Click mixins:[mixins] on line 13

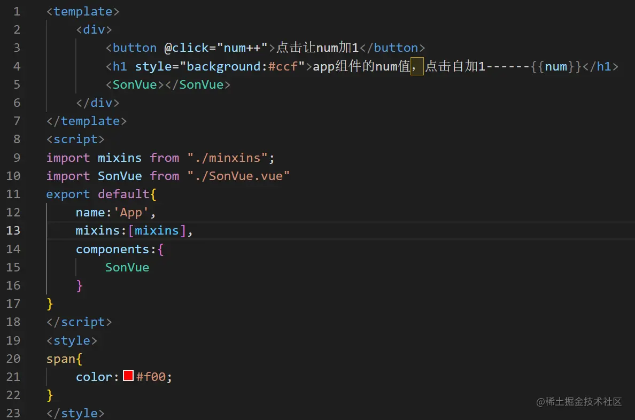pos(131,230)
